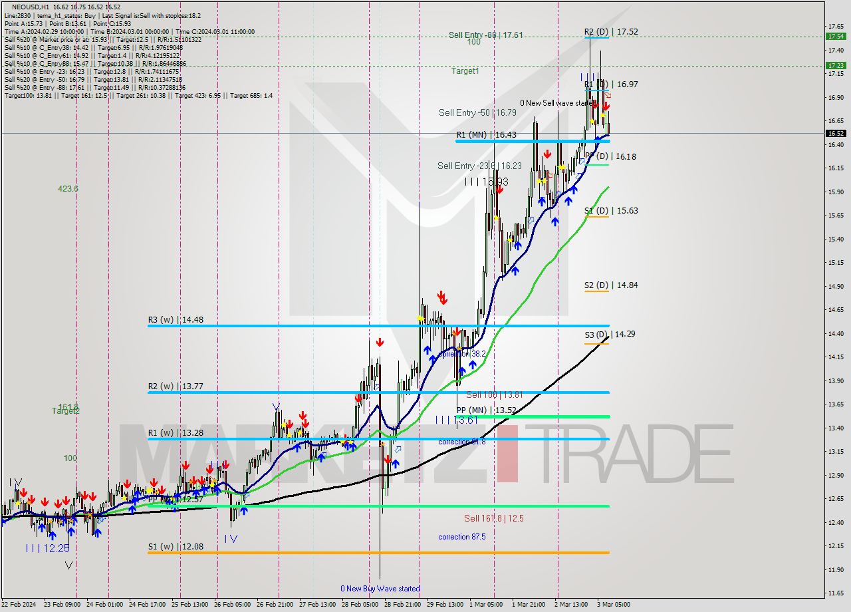Image resolution: width=851 pixels, height=612 pixels.
Task: Select the '0 New Buy Wave started' label
Action: point(380,588)
